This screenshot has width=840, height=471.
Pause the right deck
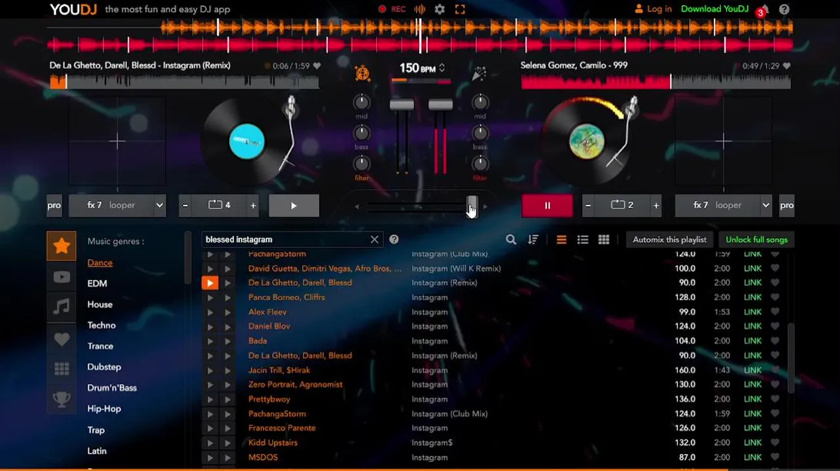click(547, 205)
